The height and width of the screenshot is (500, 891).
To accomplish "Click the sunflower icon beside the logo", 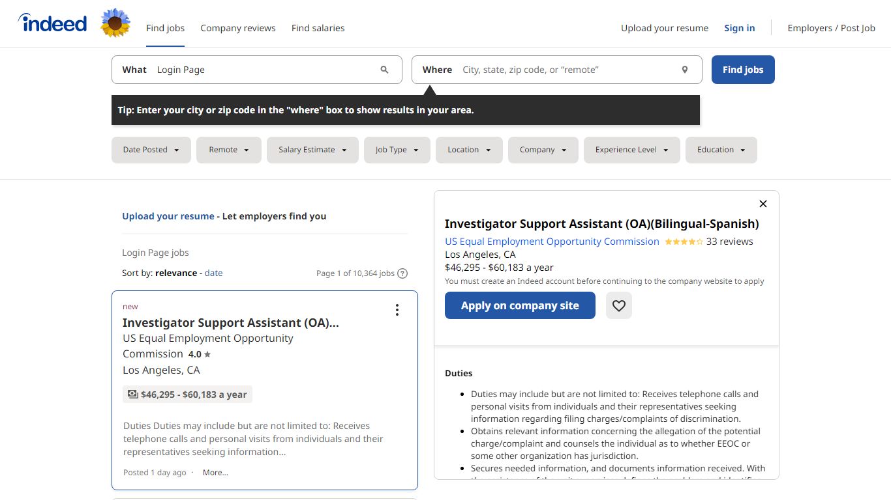I will pos(115,23).
